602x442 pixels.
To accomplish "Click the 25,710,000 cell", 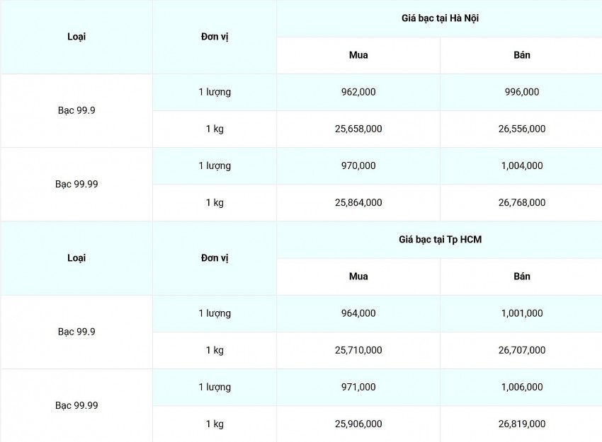I will pyautogui.click(x=358, y=350).
